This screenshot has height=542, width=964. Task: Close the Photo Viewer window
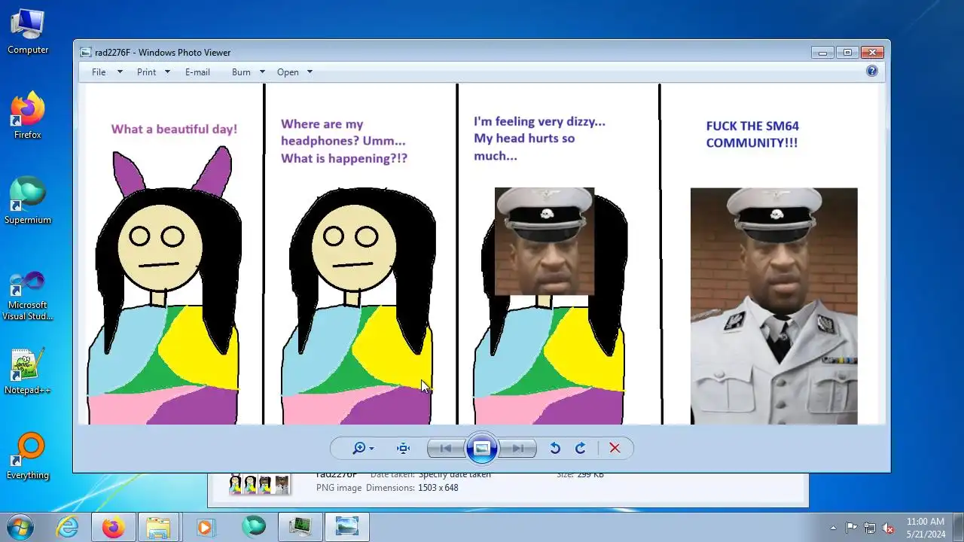coord(872,52)
